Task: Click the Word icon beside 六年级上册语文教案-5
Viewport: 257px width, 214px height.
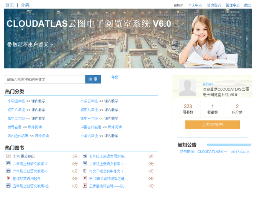Action: pyautogui.click(x=8, y=171)
